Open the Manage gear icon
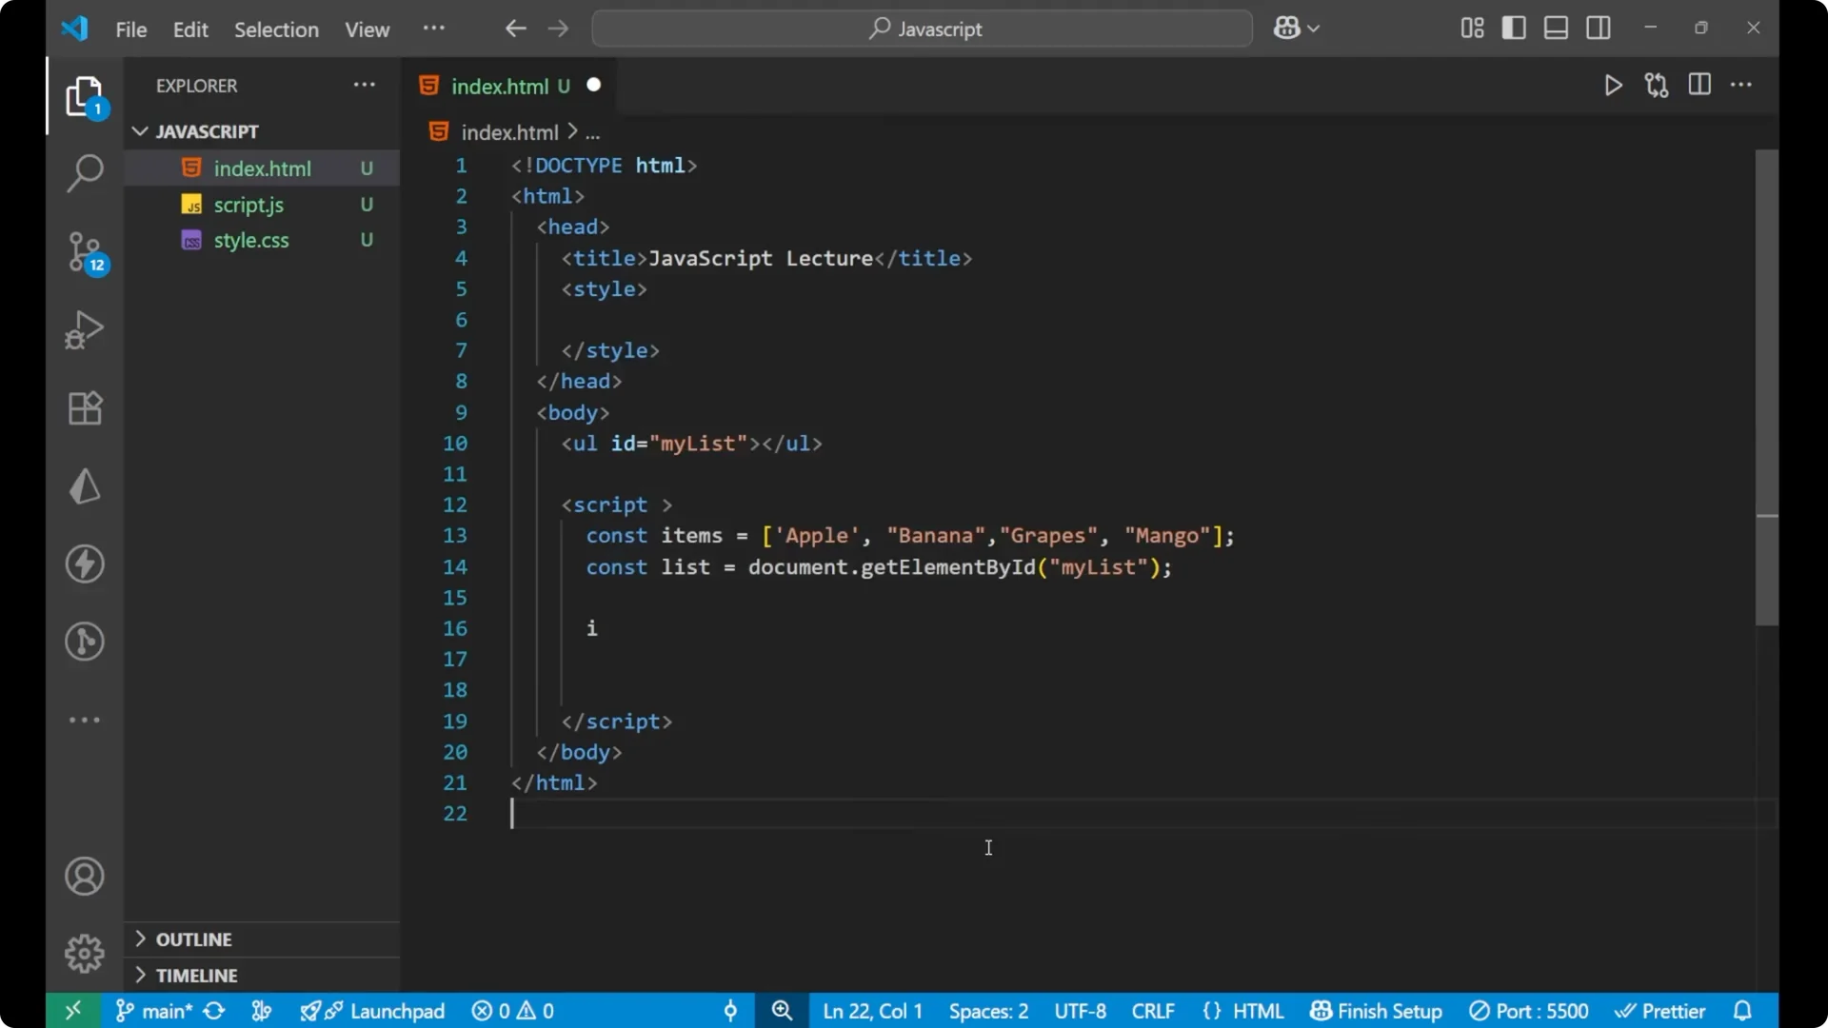This screenshot has width=1828, height=1028. tap(85, 954)
